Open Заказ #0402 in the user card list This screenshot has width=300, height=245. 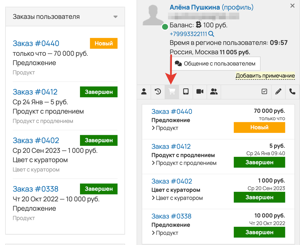[x=172, y=182]
